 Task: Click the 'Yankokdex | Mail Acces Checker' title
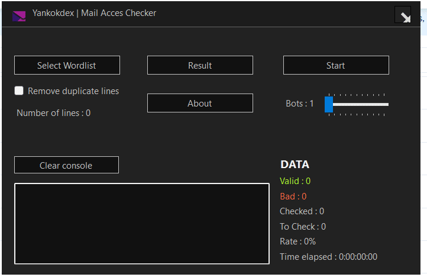(x=94, y=13)
